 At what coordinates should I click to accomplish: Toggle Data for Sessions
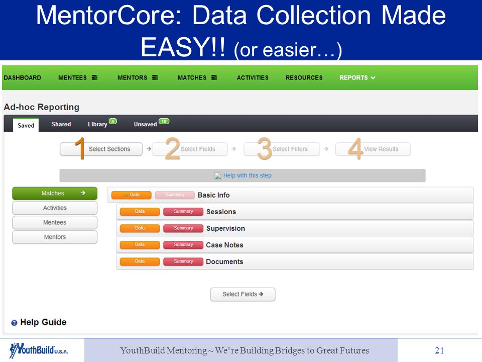pyautogui.click(x=140, y=212)
